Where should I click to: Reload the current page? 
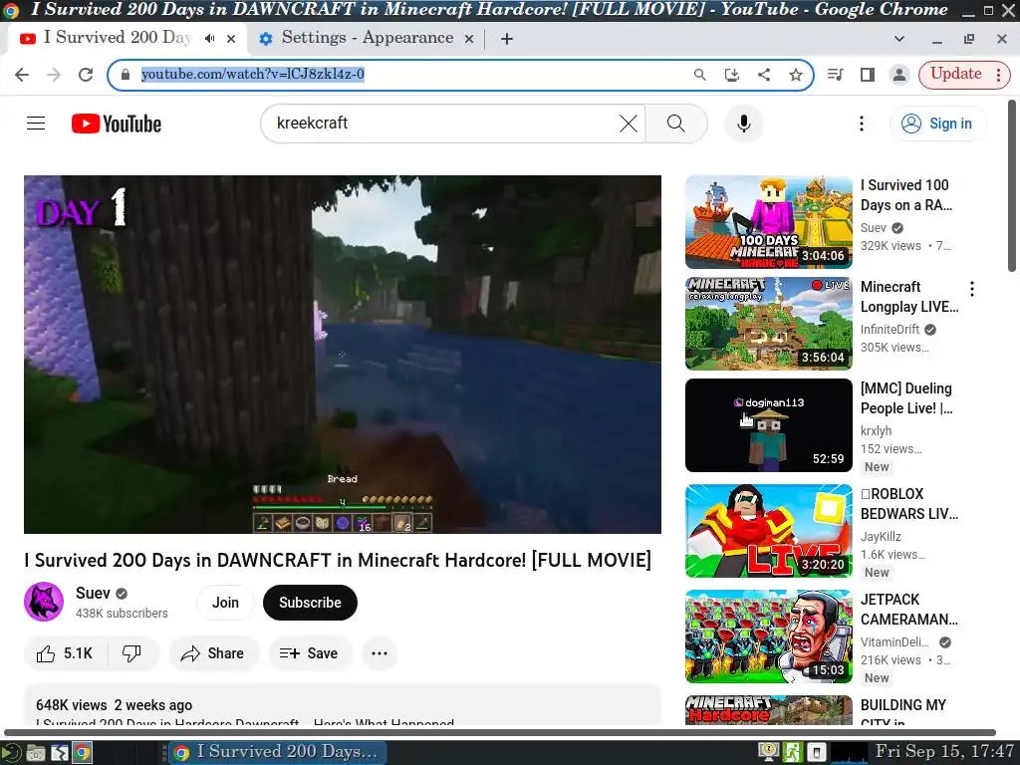tap(86, 74)
